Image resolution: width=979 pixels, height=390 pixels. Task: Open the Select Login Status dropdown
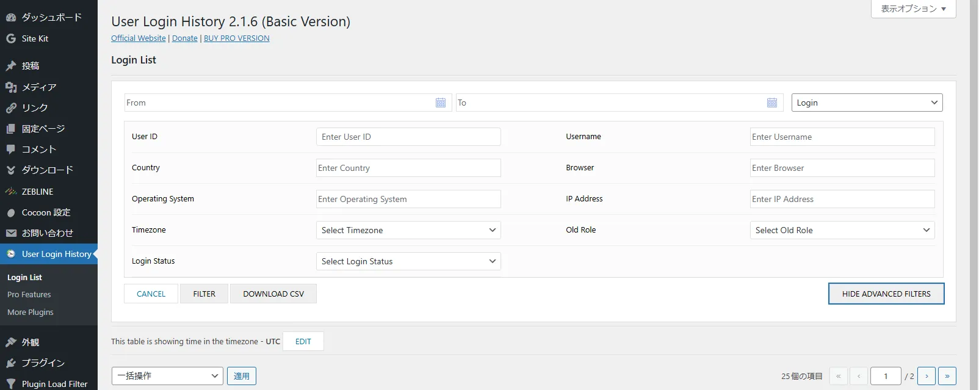(x=408, y=261)
